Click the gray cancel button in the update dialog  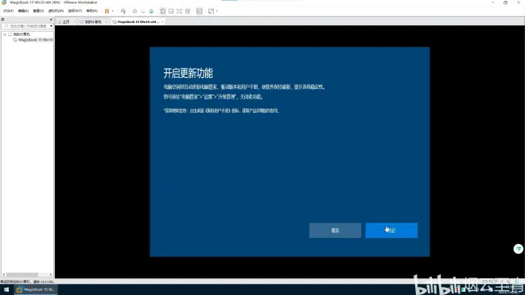[x=335, y=231]
